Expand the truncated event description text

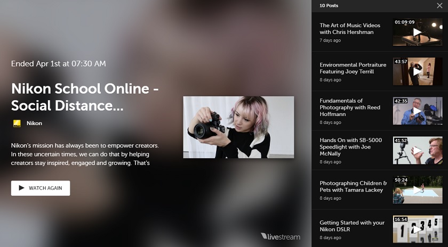[x=85, y=154]
